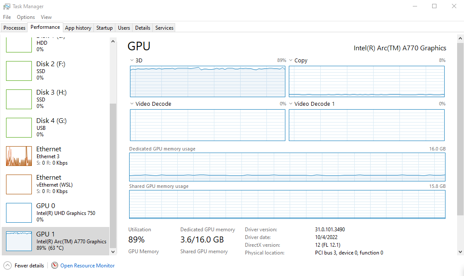Switch to the Performance tab
This screenshot has width=464, height=276.
coord(45,27)
